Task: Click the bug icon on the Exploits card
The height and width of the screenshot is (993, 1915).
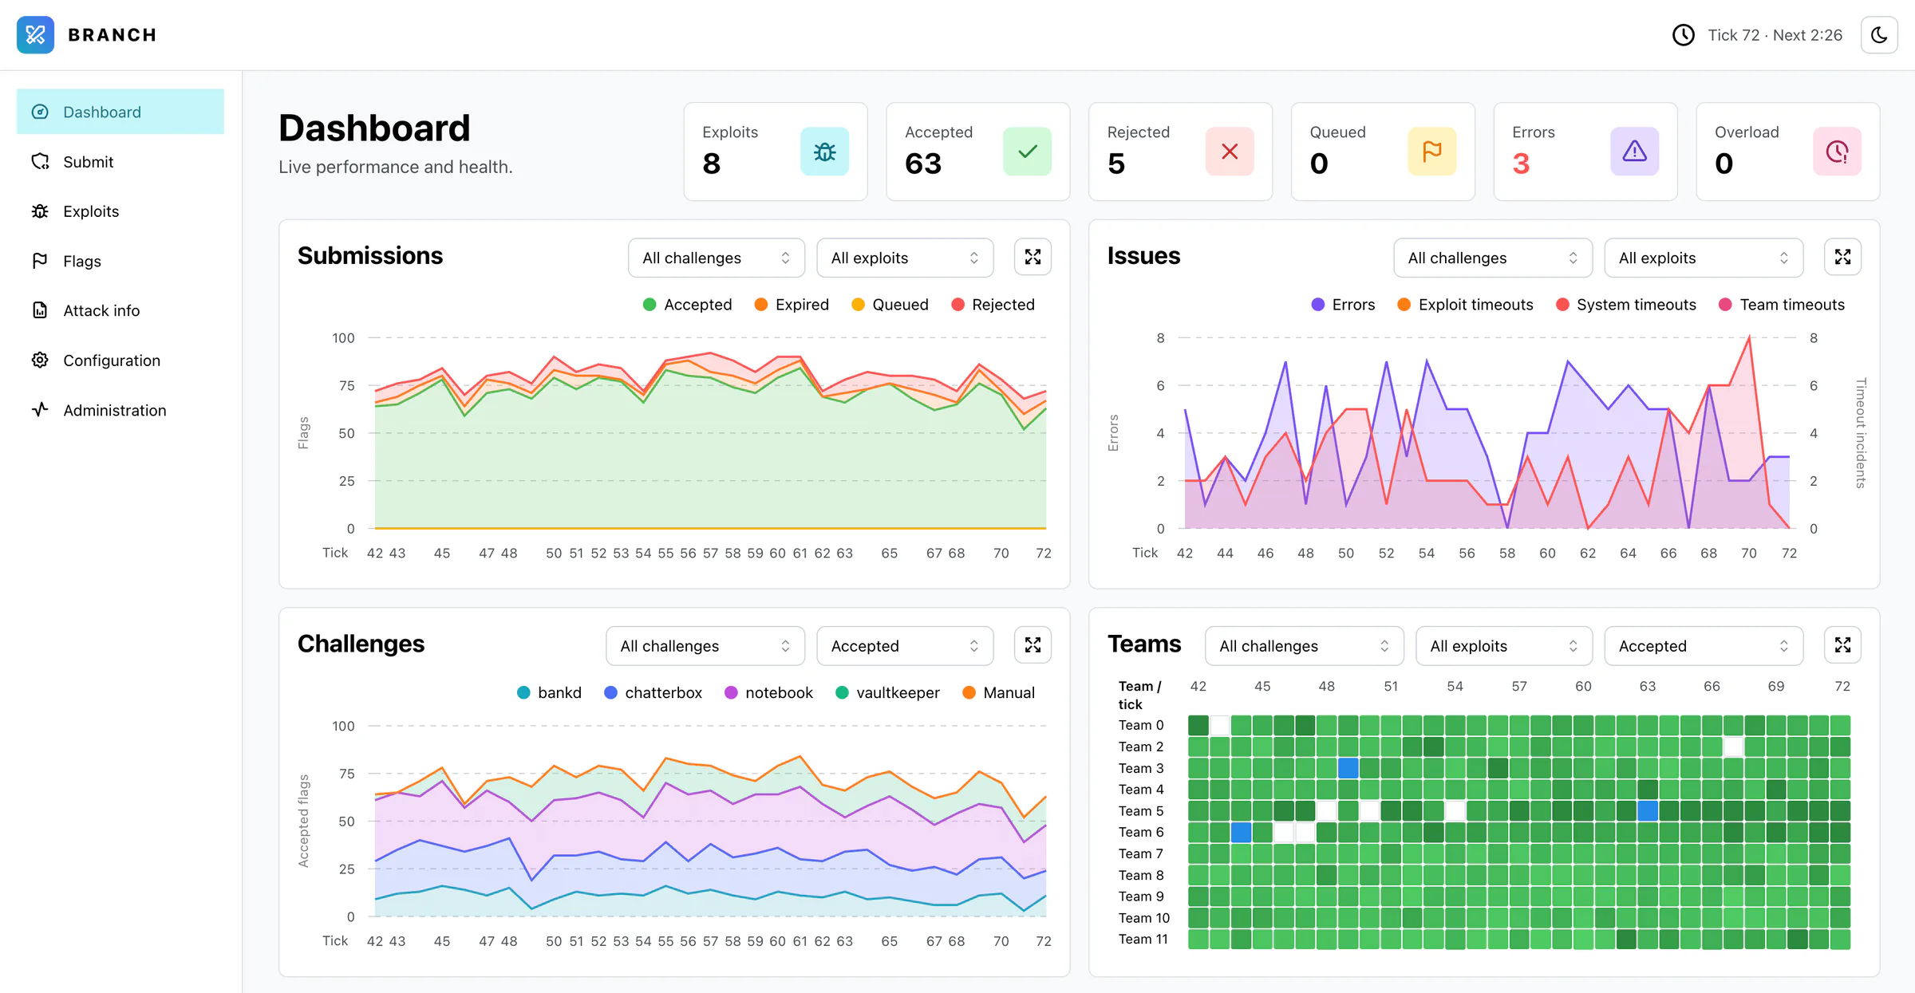Action: (824, 152)
